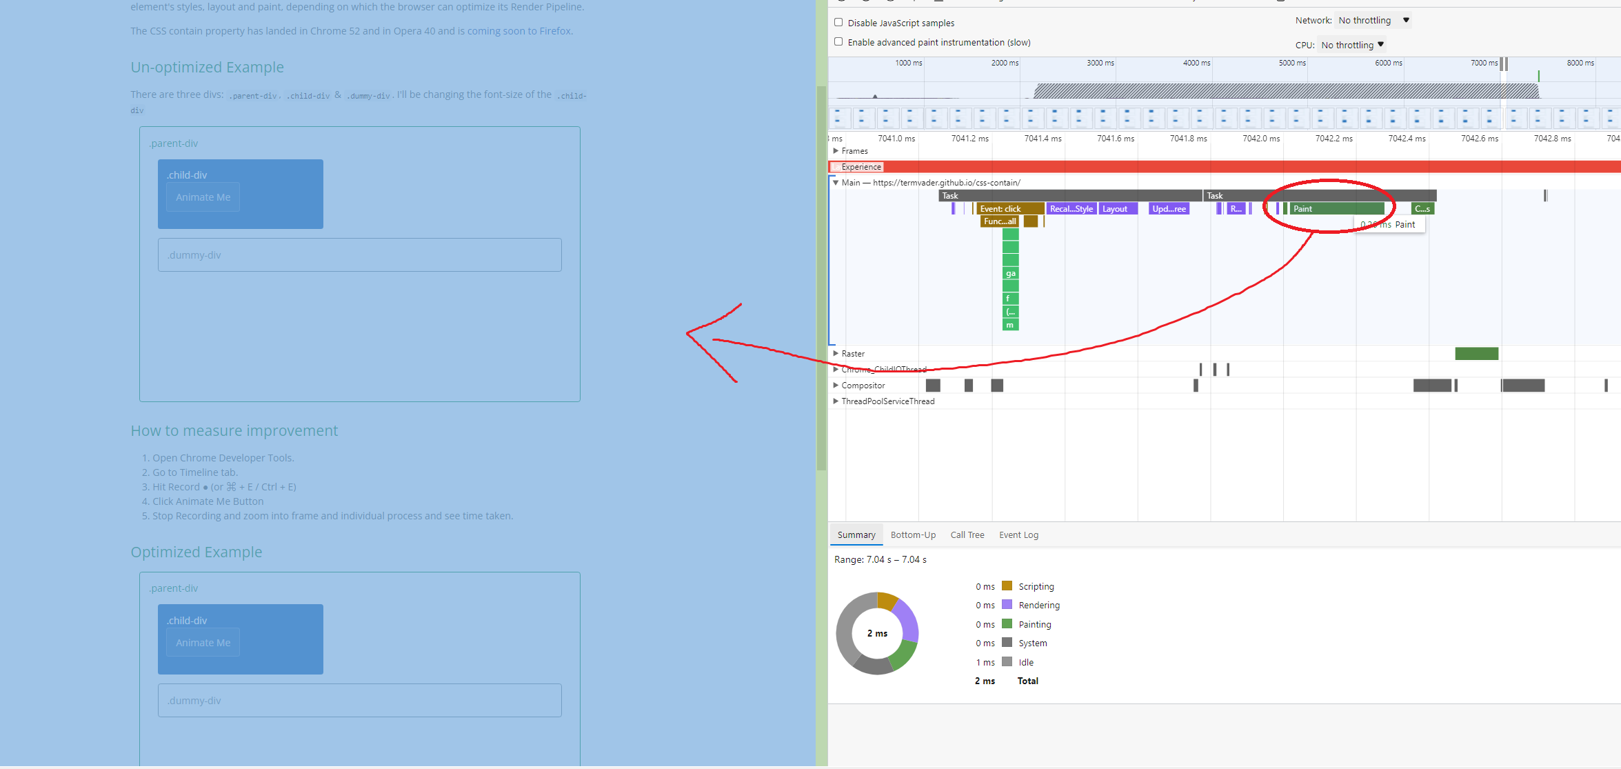Open the Network throttling dropdown
The width and height of the screenshot is (1621, 769).
[x=1373, y=21]
